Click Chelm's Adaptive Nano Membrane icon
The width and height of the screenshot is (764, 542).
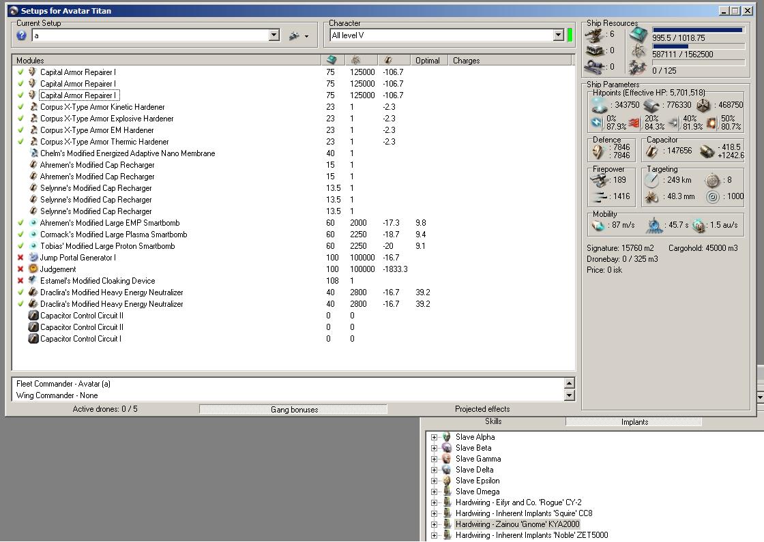(33, 153)
